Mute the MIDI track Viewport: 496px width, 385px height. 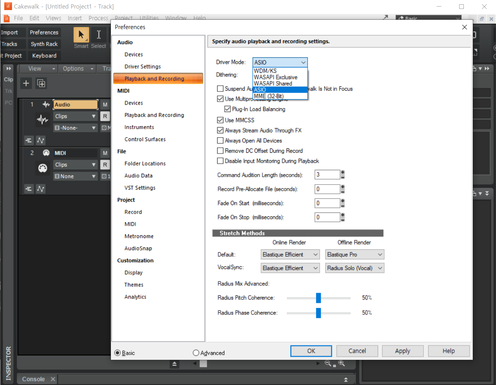point(105,153)
